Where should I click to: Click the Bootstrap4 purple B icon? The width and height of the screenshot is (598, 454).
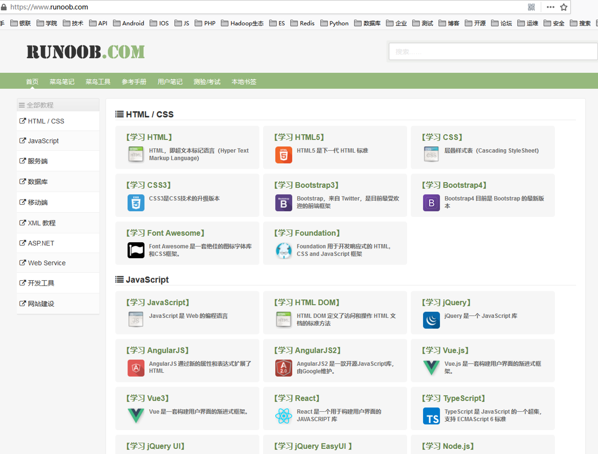click(431, 203)
